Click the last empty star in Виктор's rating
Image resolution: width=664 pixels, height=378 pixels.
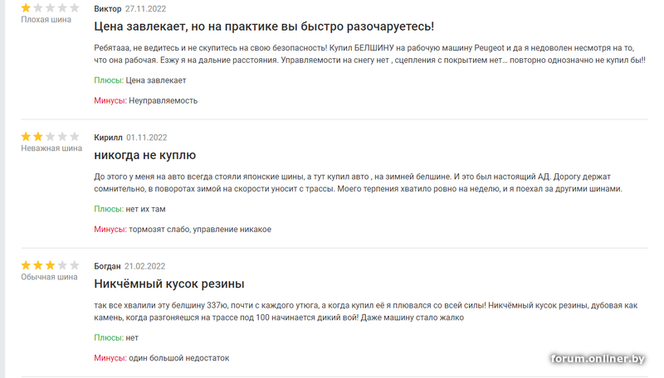75,7
